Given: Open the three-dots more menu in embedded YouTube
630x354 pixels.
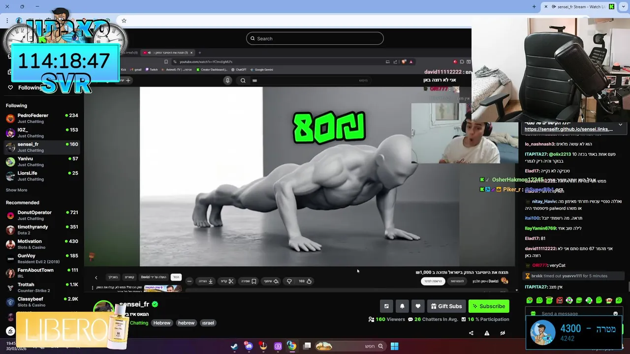Looking at the screenshot, I should [x=189, y=281].
